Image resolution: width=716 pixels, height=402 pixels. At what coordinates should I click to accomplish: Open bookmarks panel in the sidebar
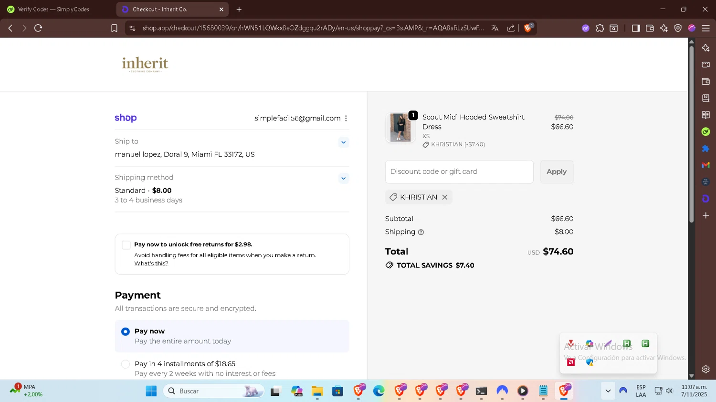tap(706, 98)
